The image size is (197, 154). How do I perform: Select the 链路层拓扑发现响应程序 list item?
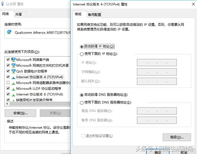pyautogui.click(x=34, y=100)
